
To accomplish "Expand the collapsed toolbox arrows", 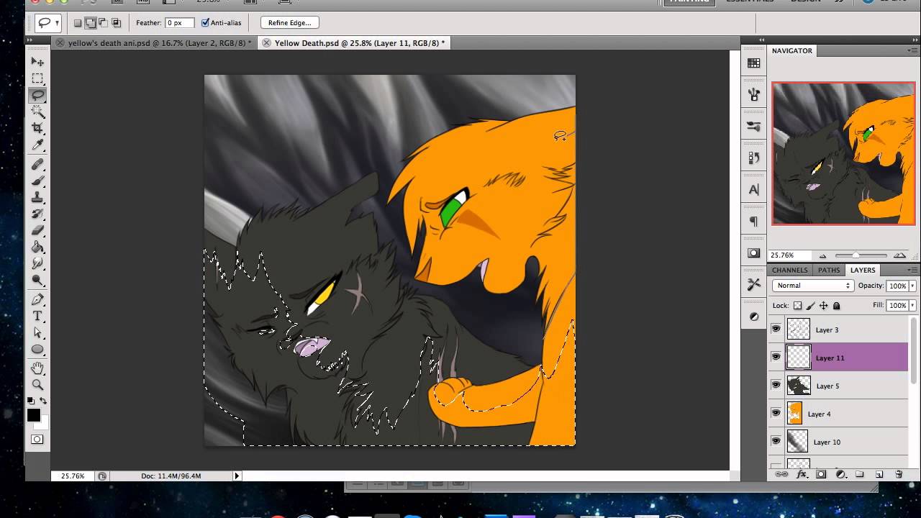I will [30, 41].
